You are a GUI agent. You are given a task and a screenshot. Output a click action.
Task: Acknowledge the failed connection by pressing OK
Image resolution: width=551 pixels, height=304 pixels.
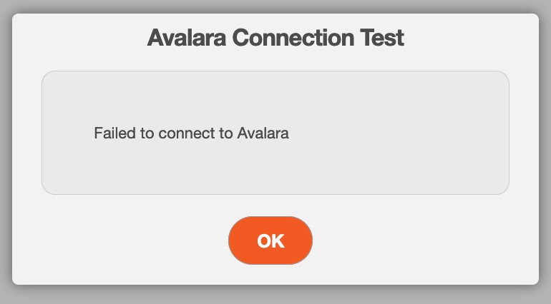(x=270, y=240)
